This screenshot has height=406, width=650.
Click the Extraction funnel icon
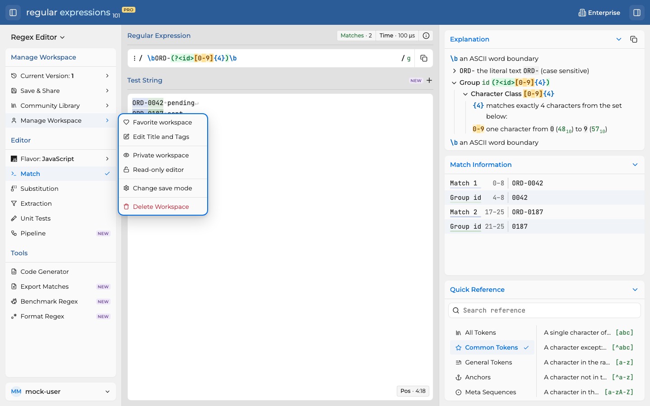(x=14, y=203)
